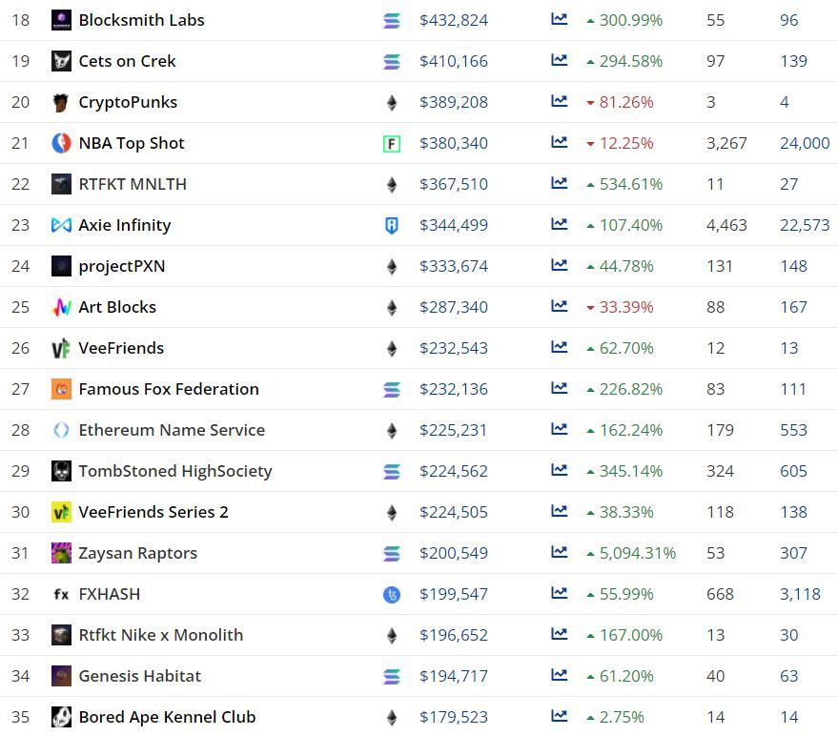The width and height of the screenshot is (838, 736).
Task: Open the Axie Infinity collection link
Action: pos(125,225)
